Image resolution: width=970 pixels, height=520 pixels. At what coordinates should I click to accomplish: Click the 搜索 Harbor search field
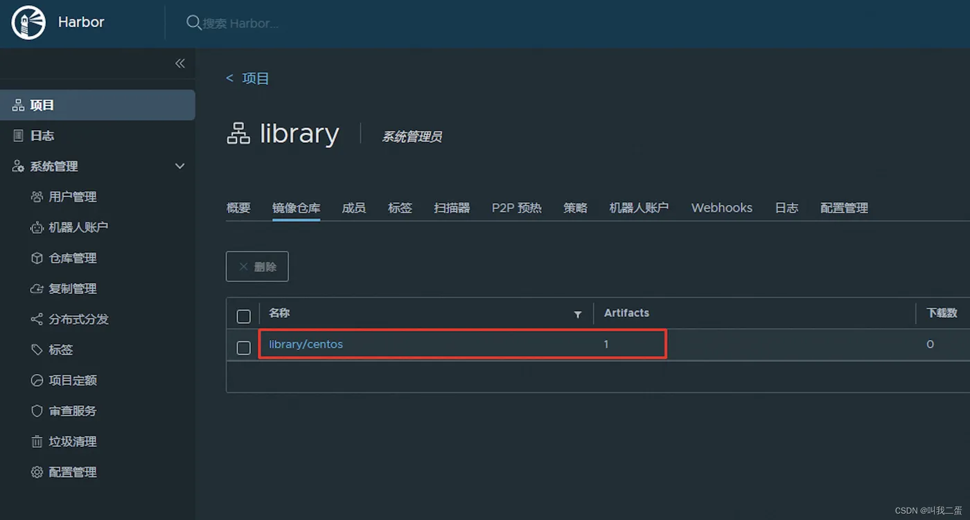pyautogui.click(x=241, y=24)
